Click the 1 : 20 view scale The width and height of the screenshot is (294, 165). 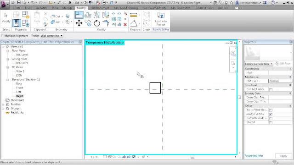(x=94, y=157)
